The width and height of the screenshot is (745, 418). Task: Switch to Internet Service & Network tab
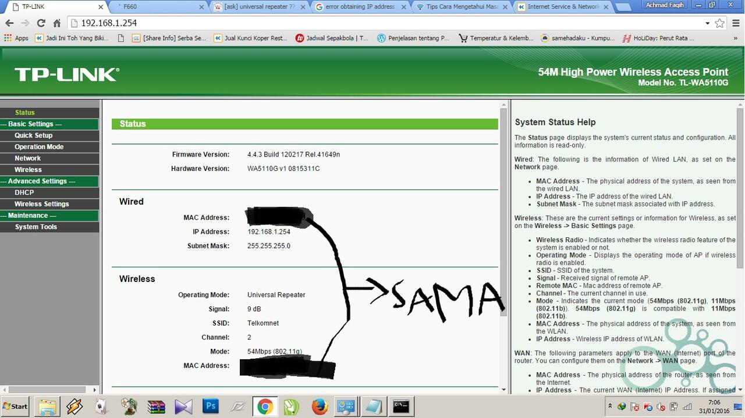tap(562, 6)
